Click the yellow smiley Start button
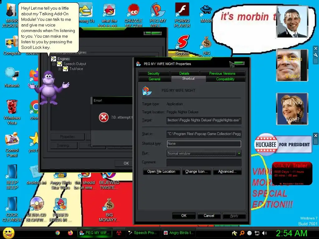319x239 pixels. 8,233
